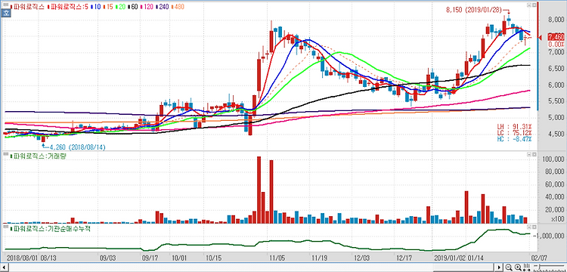Click the 4,260 (2018/08/14) low annotation
The width and height of the screenshot is (567, 272).
77,147
